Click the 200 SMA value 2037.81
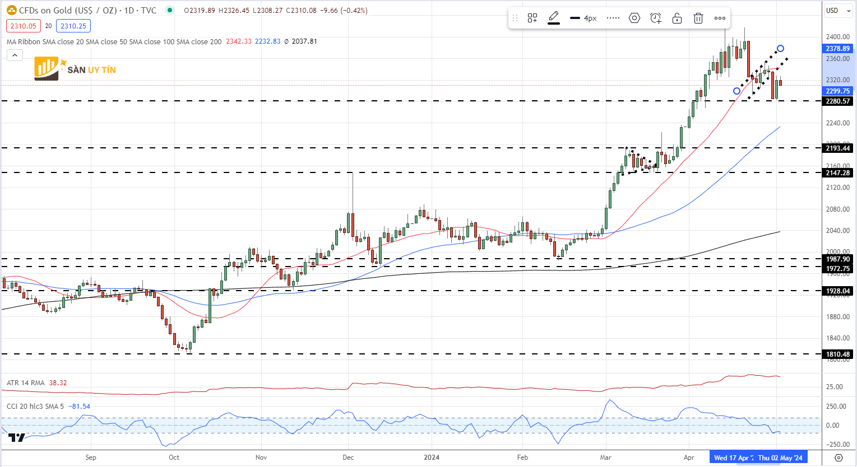The image size is (857, 467). pyautogui.click(x=304, y=41)
